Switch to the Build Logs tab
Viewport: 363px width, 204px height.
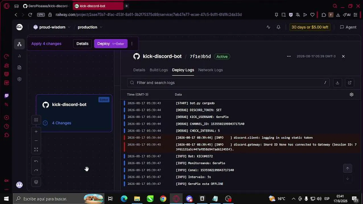[159, 70]
